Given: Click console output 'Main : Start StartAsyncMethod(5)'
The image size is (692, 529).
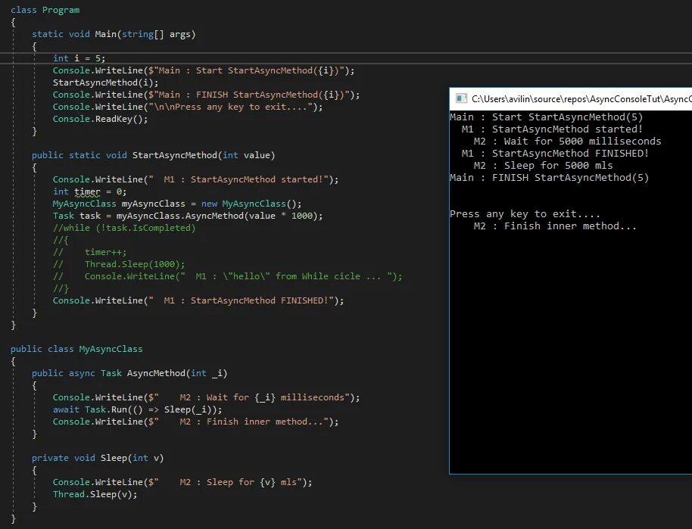Looking at the screenshot, I should (547, 117).
